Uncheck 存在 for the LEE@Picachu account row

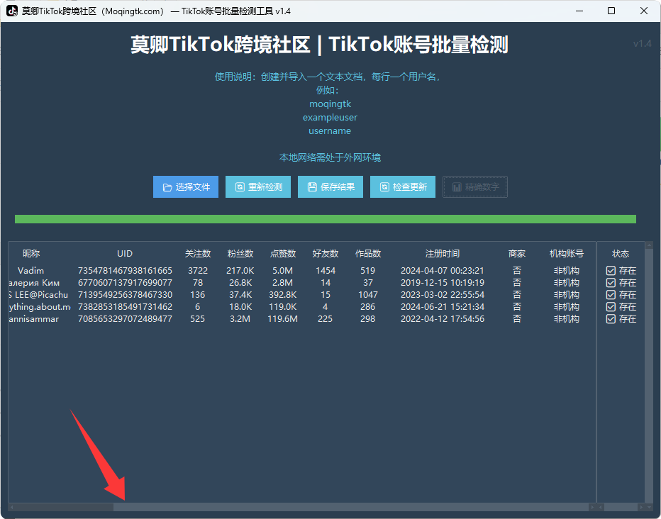609,294
